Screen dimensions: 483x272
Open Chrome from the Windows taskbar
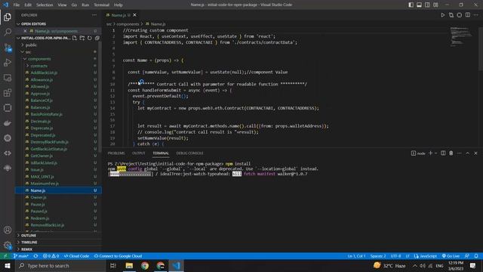pyautogui.click(x=145, y=265)
